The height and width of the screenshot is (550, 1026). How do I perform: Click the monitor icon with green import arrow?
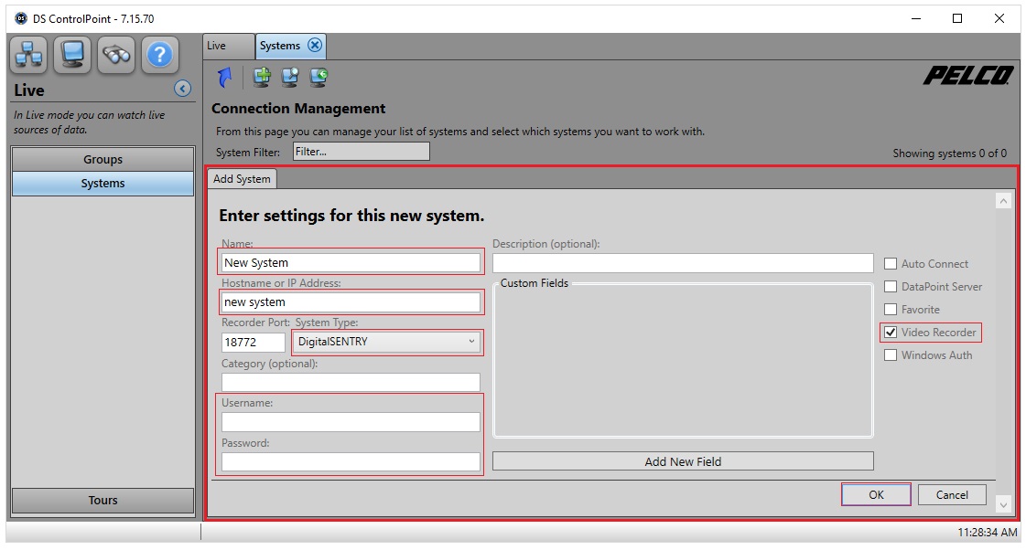click(x=318, y=78)
